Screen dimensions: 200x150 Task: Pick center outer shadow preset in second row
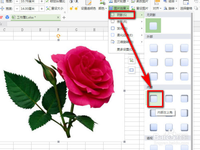pos(169,62)
